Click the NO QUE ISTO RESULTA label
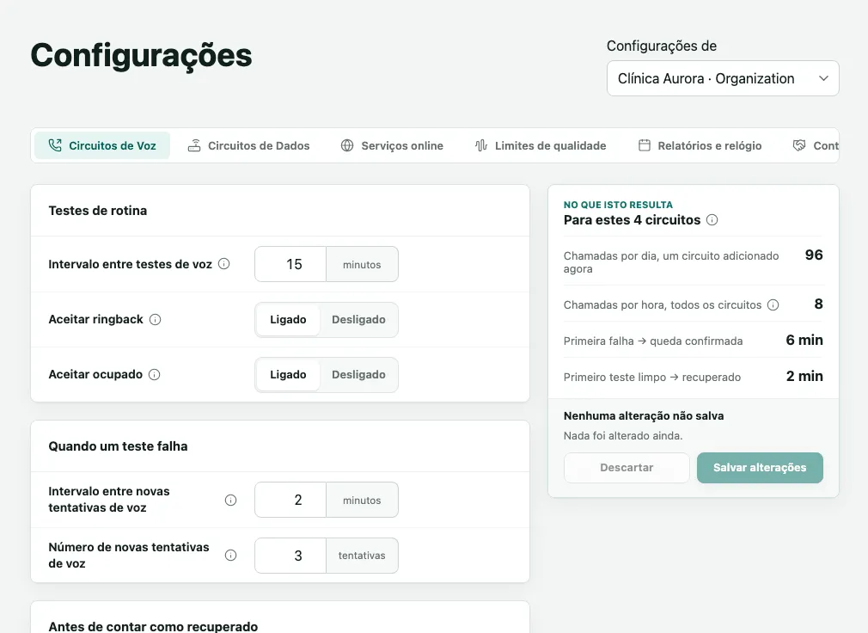 coord(618,205)
